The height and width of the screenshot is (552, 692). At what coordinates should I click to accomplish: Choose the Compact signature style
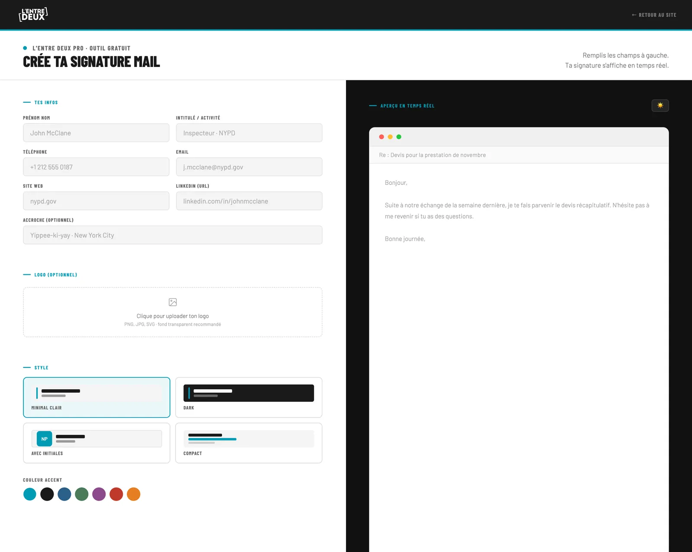tap(249, 443)
